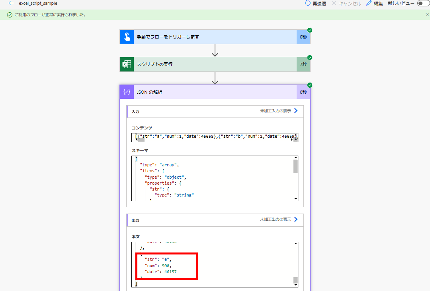This screenshot has height=291, width=430.
Task: Click the コンテンツ input field showing JSON data
Action: (x=214, y=137)
